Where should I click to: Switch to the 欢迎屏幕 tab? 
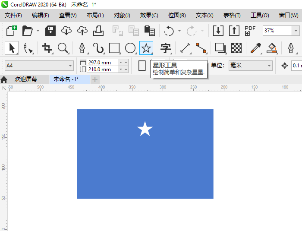tap(25, 79)
